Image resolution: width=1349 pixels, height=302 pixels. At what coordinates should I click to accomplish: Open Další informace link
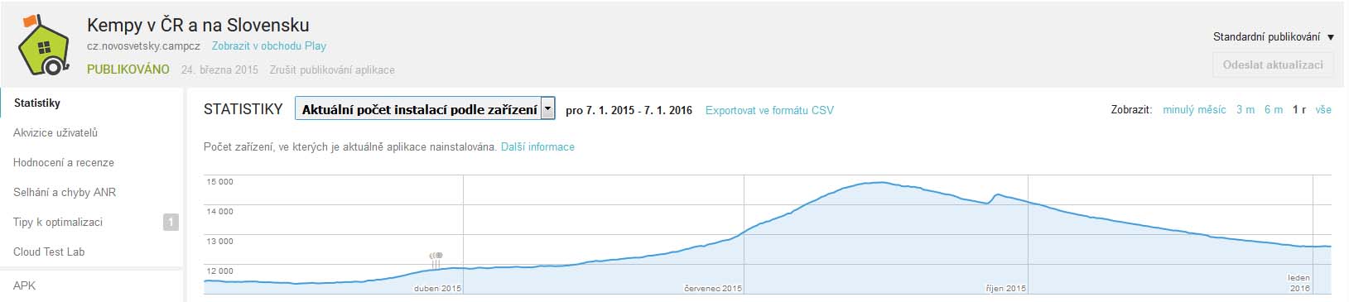(537, 146)
